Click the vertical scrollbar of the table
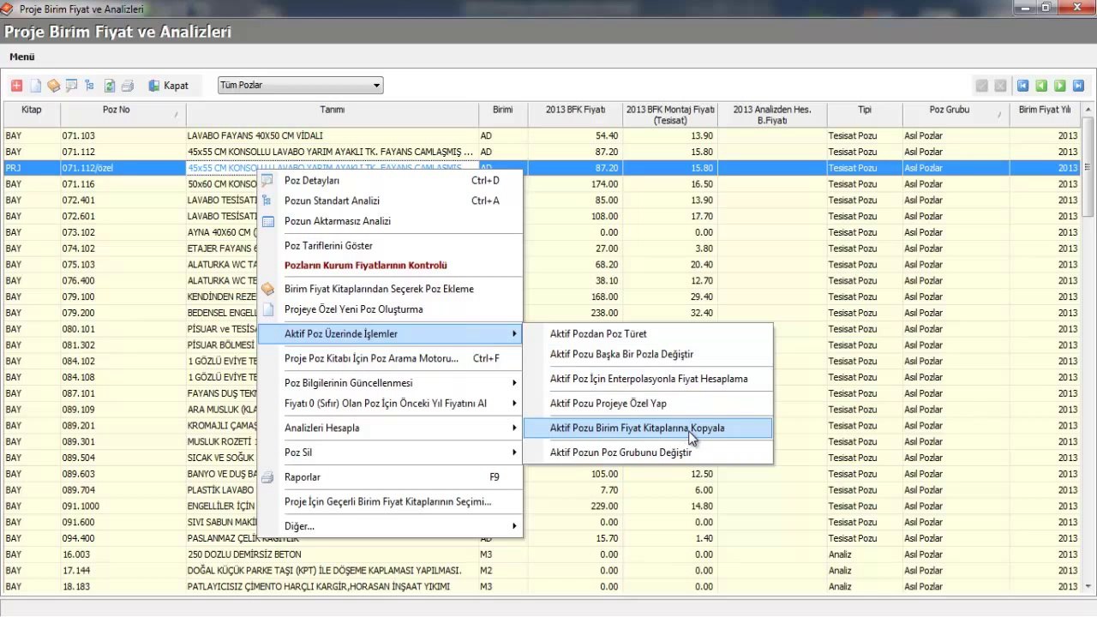The image size is (1097, 617). [1088, 347]
